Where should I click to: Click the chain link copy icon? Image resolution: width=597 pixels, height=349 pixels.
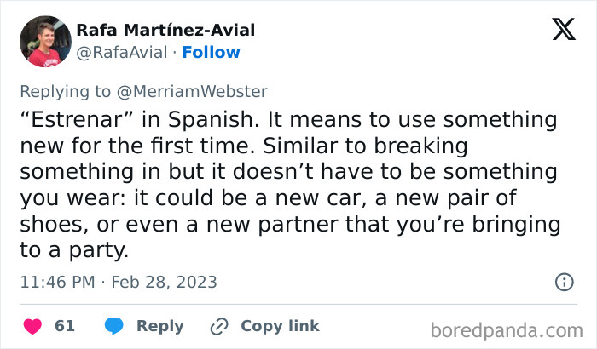pyautogui.click(x=219, y=326)
